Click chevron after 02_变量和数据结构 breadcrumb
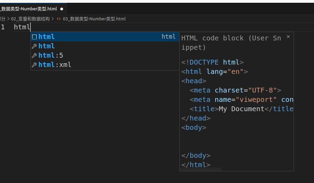314x183 pixels. [x=53, y=19]
